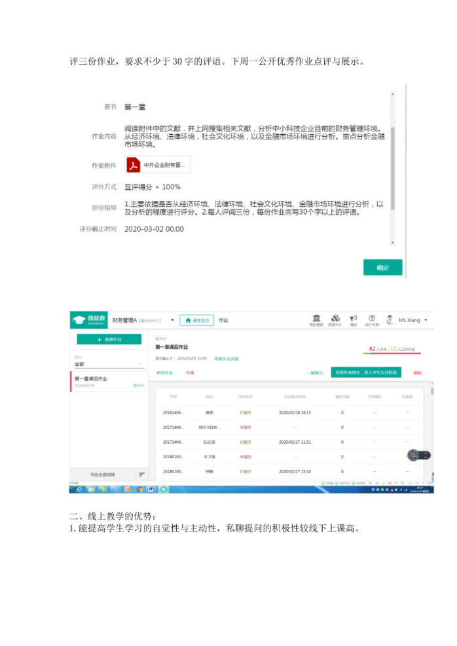Expand the 财务管理A course dropdown

point(172,320)
